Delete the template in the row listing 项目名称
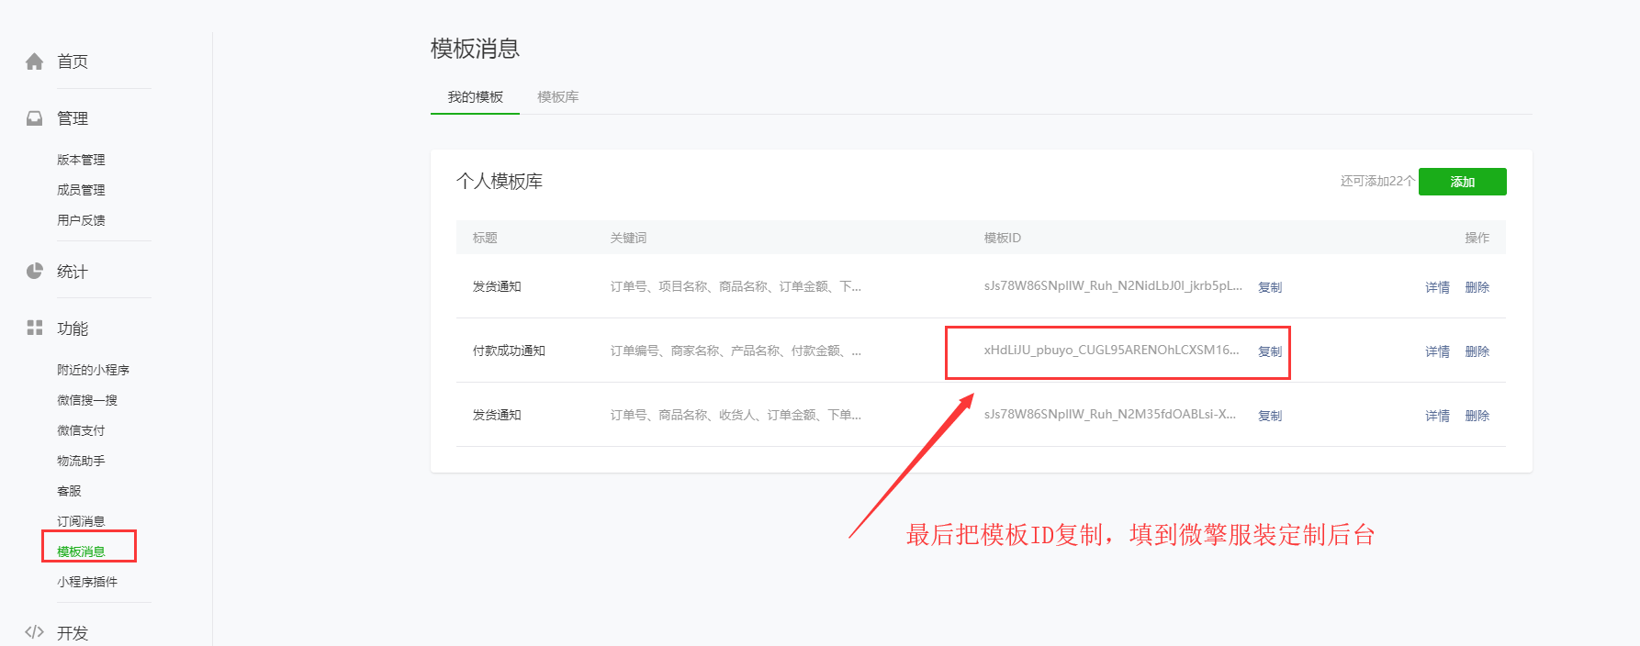 (1477, 287)
